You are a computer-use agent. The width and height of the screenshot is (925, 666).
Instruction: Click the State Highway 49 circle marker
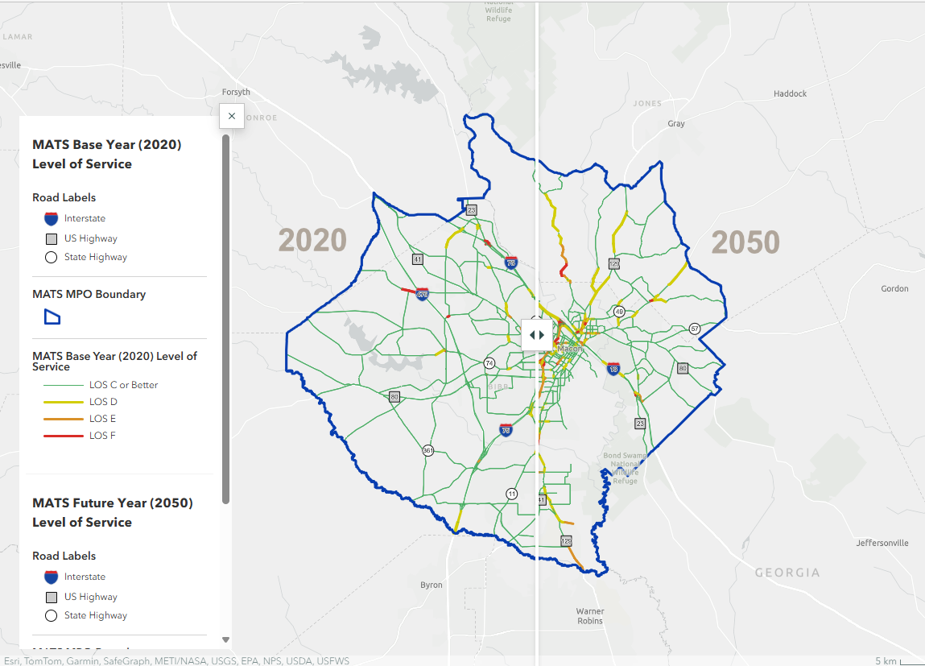pyautogui.click(x=619, y=312)
